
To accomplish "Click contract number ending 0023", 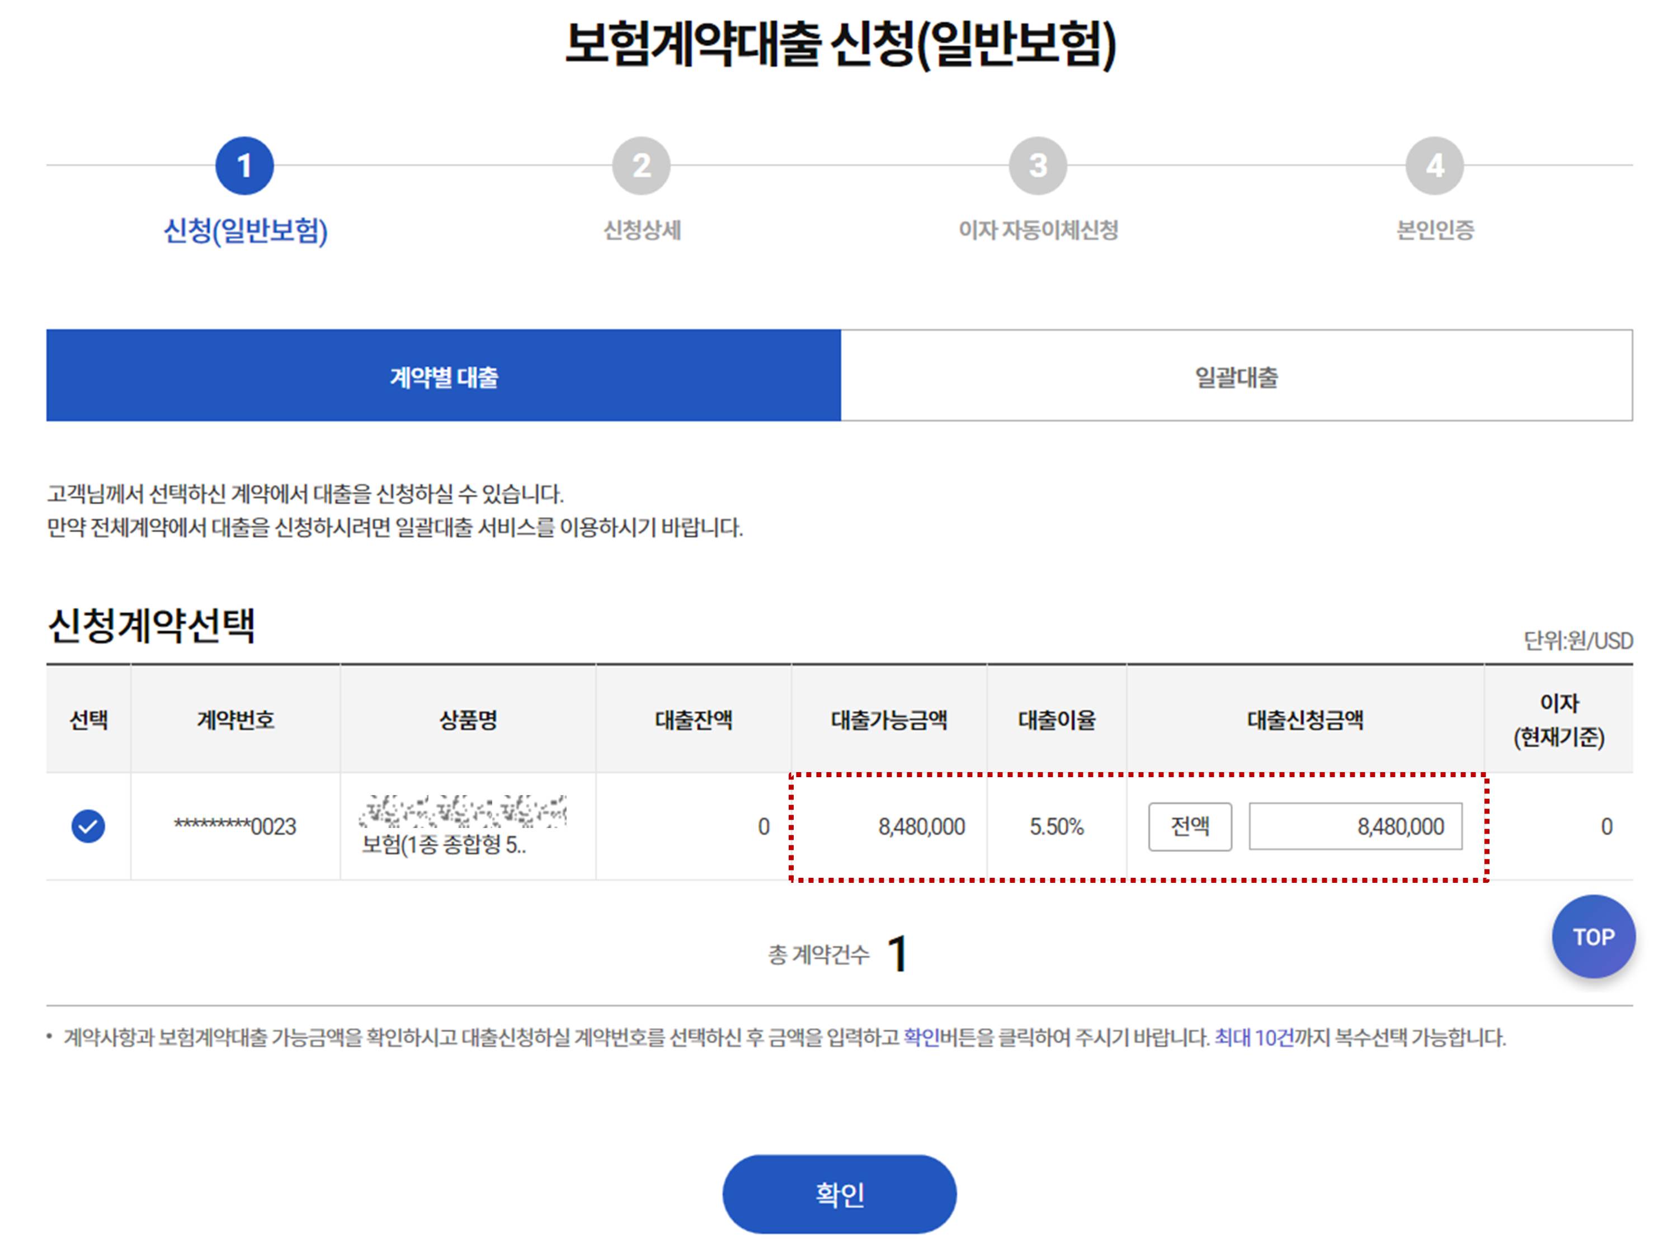I will click(x=235, y=826).
